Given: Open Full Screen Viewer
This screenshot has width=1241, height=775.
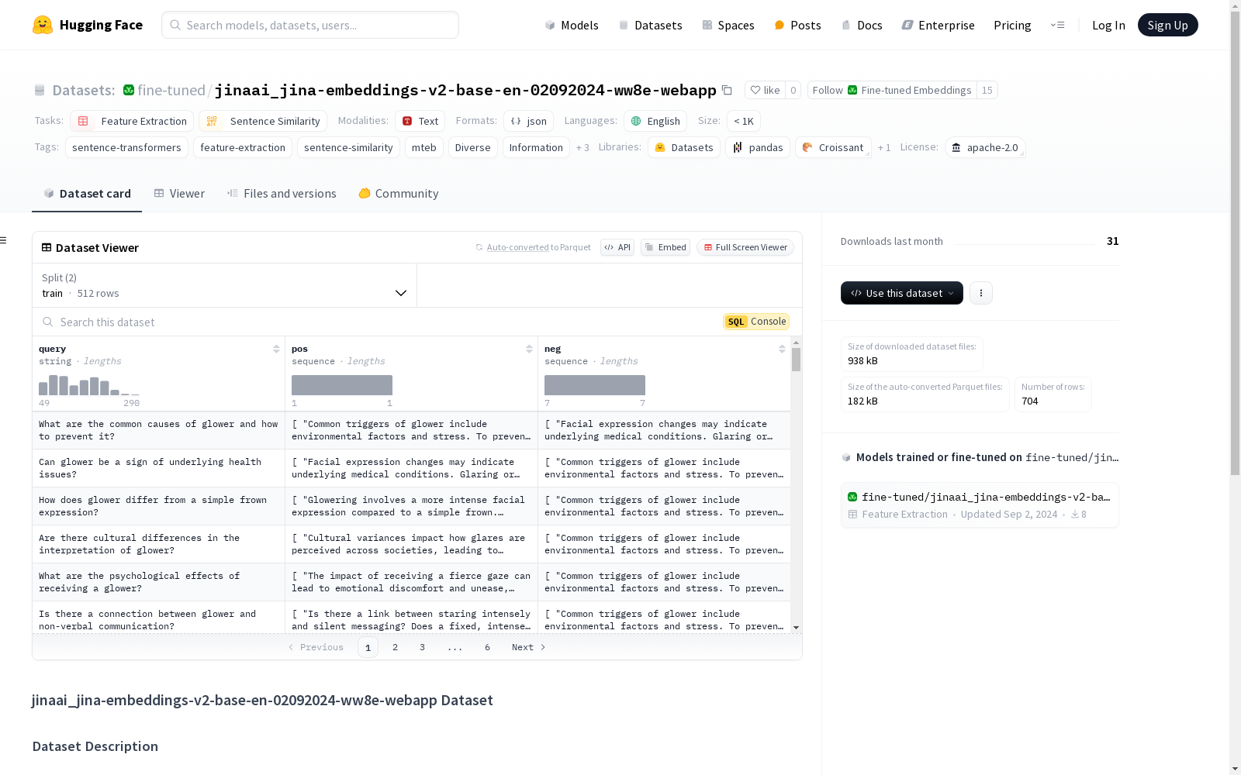Looking at the screenshot, I should point(745,247).
